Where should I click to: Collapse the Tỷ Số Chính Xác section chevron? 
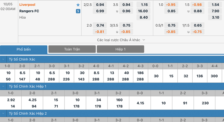3,59
